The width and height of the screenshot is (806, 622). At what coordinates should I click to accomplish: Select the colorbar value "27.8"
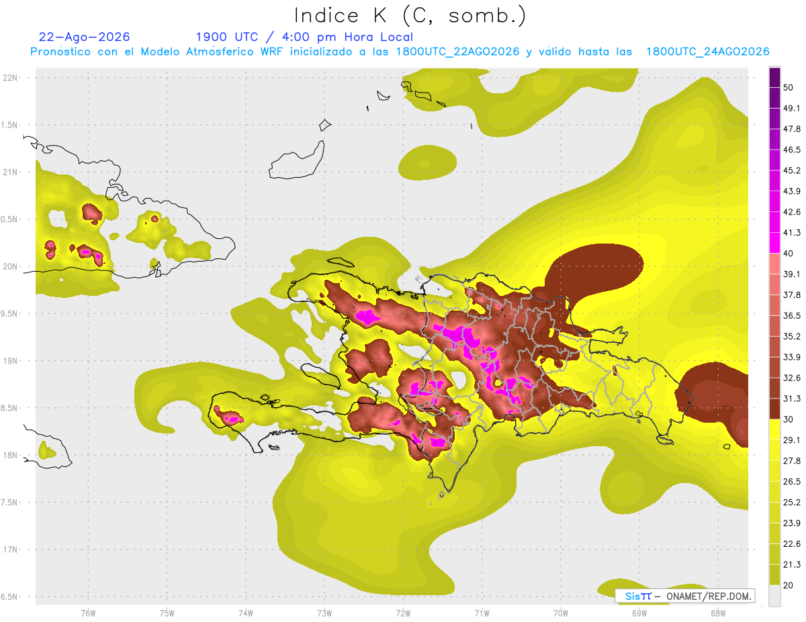[x=791, y=461]
